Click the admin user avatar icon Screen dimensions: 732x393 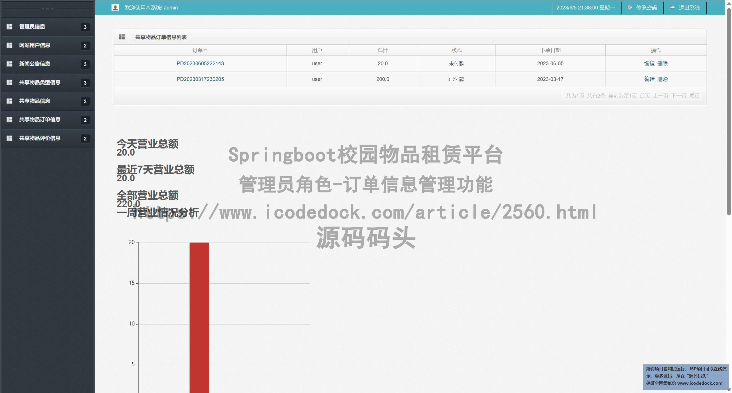115,8
